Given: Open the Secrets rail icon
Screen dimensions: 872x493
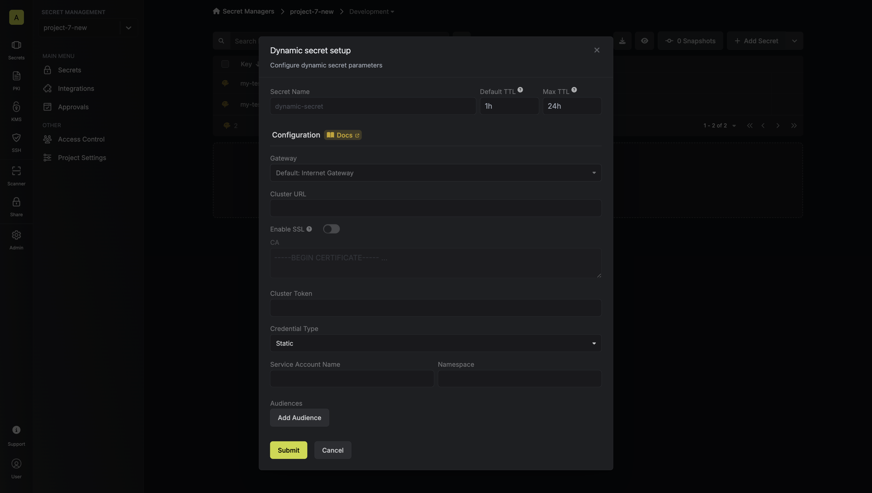Looking at the screenshot, I should [x=16, y=45].
